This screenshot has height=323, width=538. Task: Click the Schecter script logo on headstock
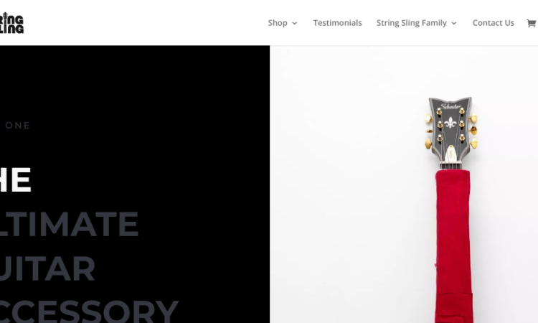pyautogui.click(x=450, y=106)
